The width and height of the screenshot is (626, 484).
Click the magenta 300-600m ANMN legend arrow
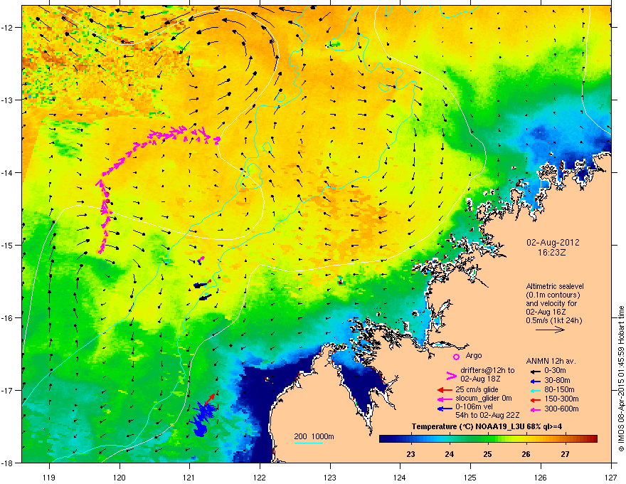pyautogui.click(x=534, y=409)
